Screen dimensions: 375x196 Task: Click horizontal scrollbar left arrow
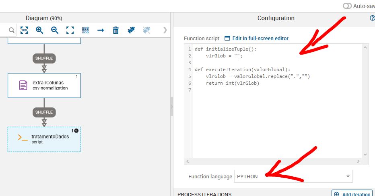(188, 161)
